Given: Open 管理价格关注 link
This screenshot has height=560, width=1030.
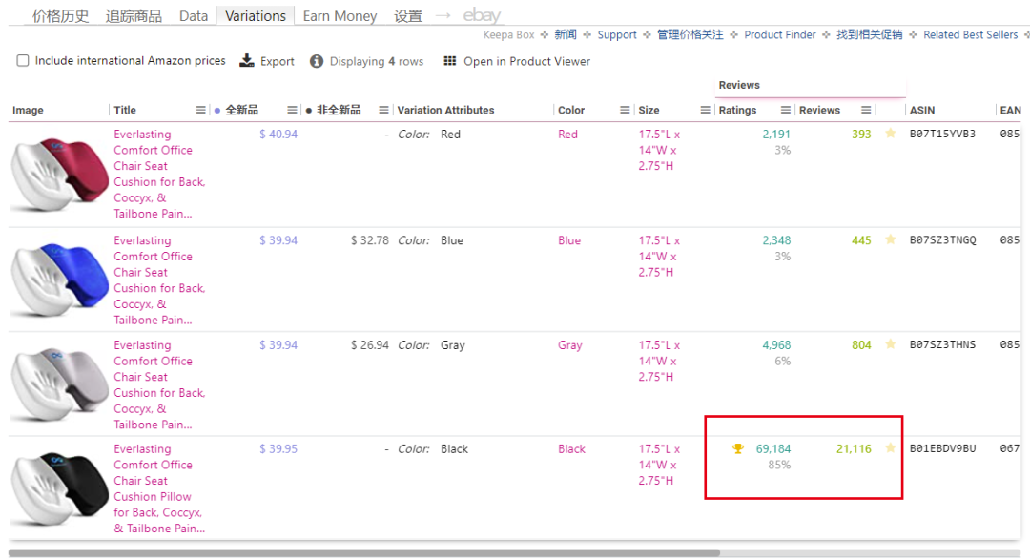Looking at the screenshot, I should (690, 35).
